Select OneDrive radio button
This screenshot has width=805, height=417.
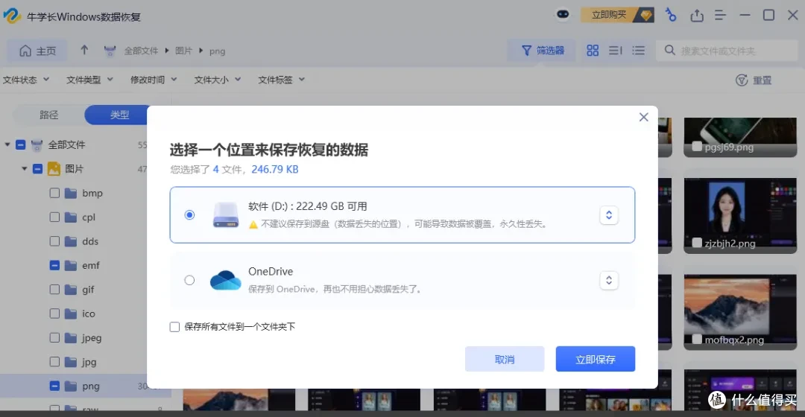(x=189, y=280)
